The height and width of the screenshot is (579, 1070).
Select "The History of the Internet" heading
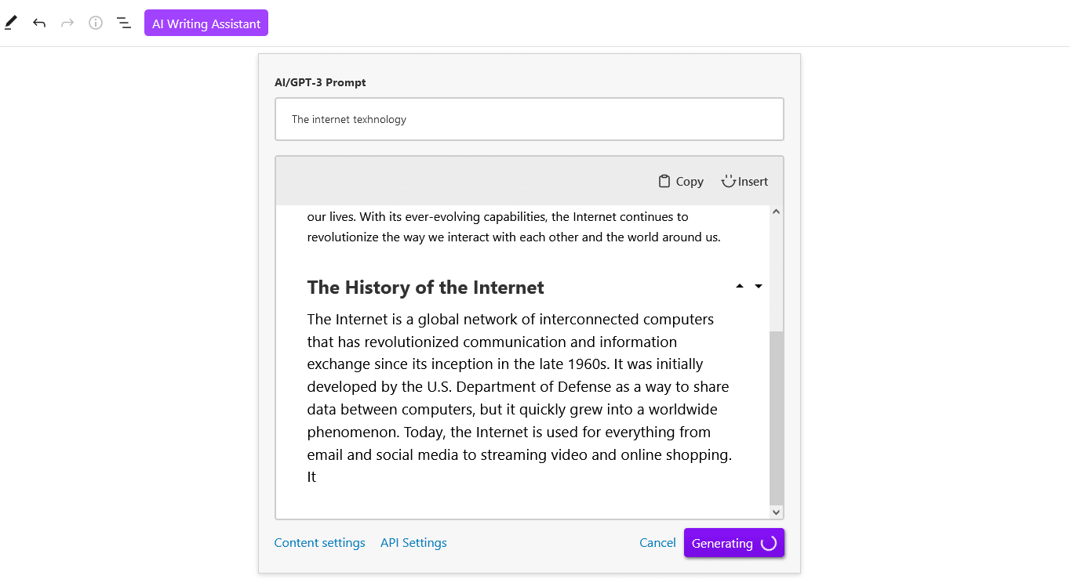tap(425, 288)
